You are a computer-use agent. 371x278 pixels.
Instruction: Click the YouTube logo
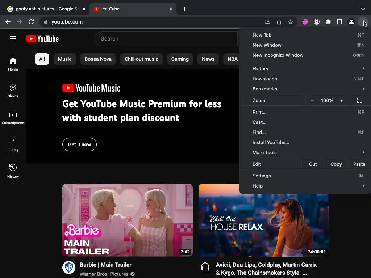(x=42, y=39)
